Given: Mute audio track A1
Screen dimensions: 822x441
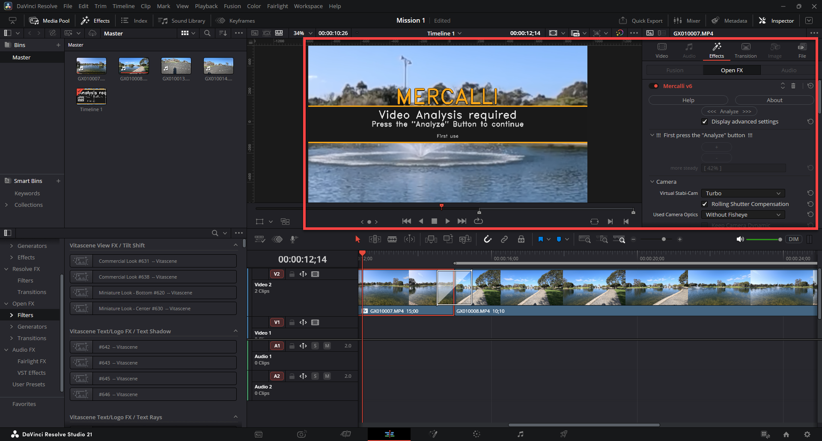Looking at the screenshot, I should [327, 346].
